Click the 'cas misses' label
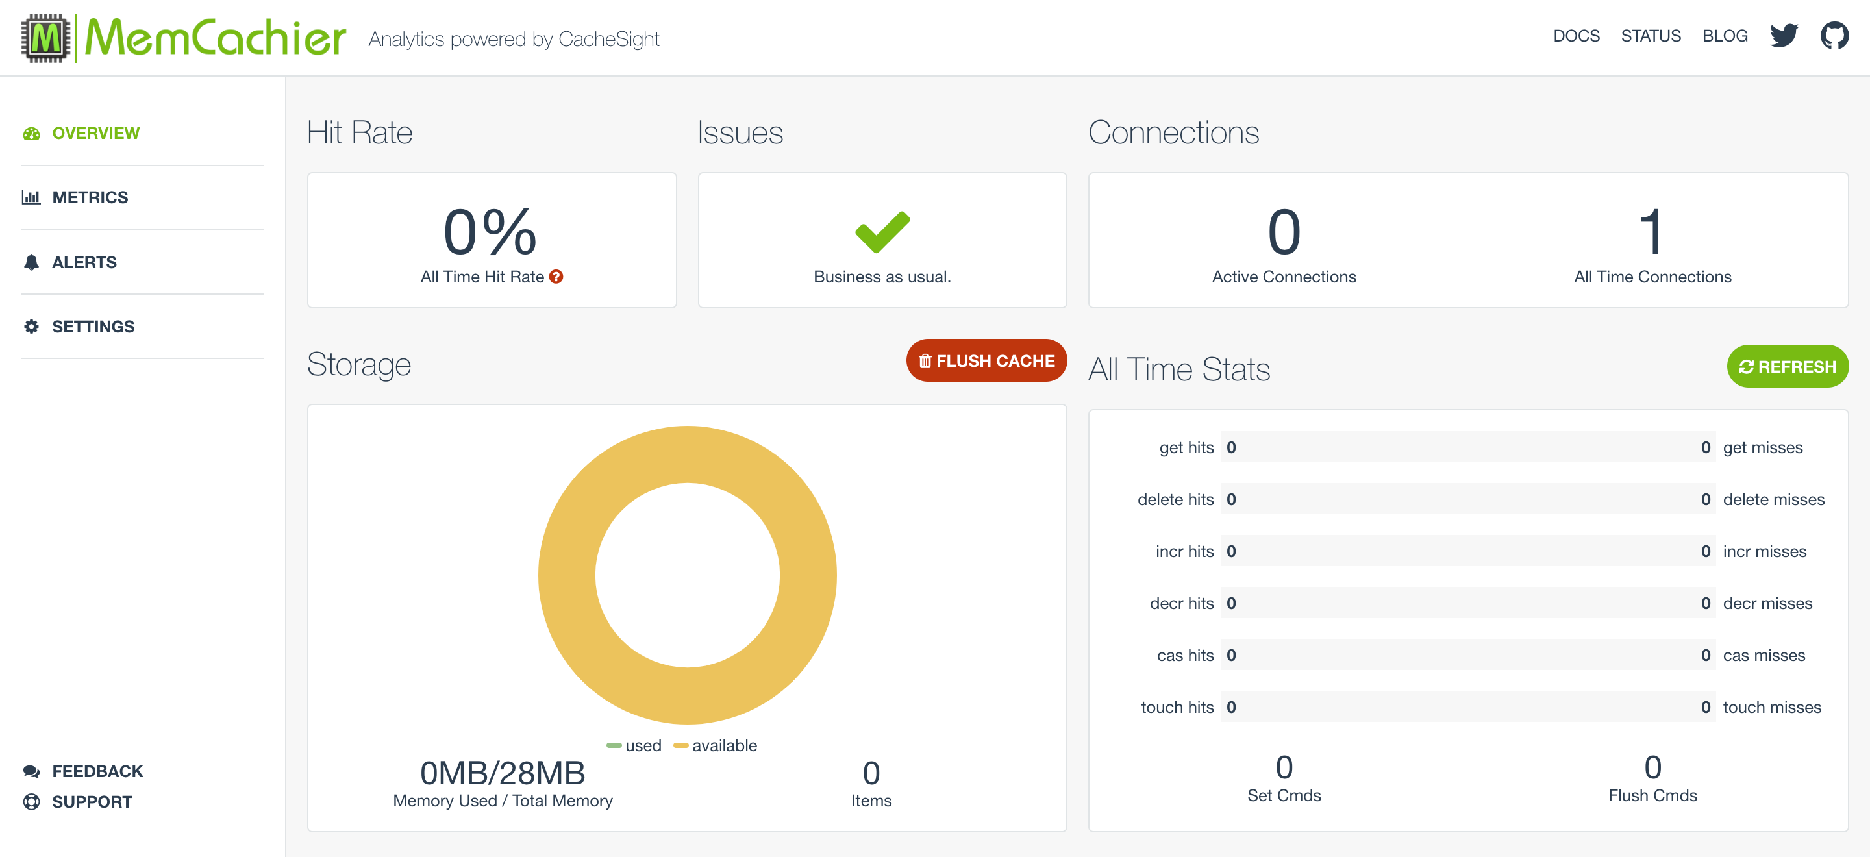This screenshot has width=1870, height=857. point(1764,655)
